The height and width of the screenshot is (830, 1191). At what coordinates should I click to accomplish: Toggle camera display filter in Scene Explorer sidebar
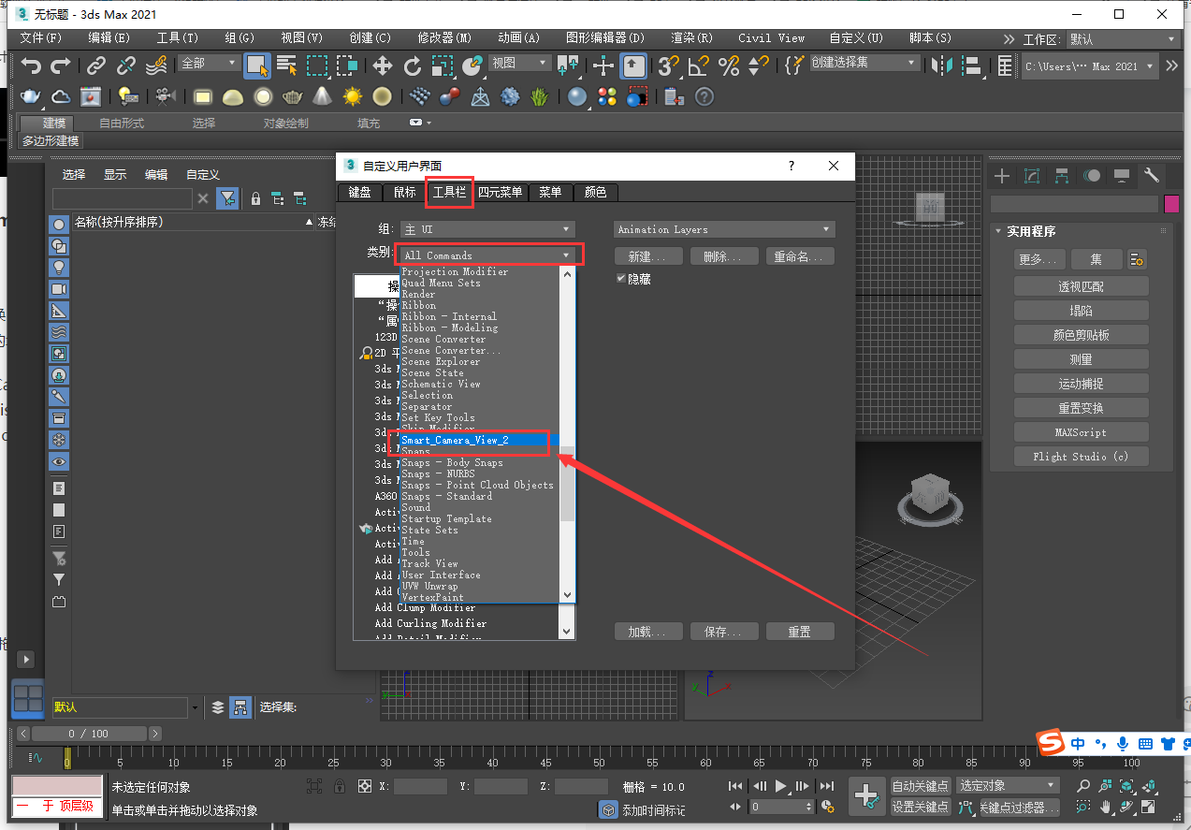pos(59,290)
